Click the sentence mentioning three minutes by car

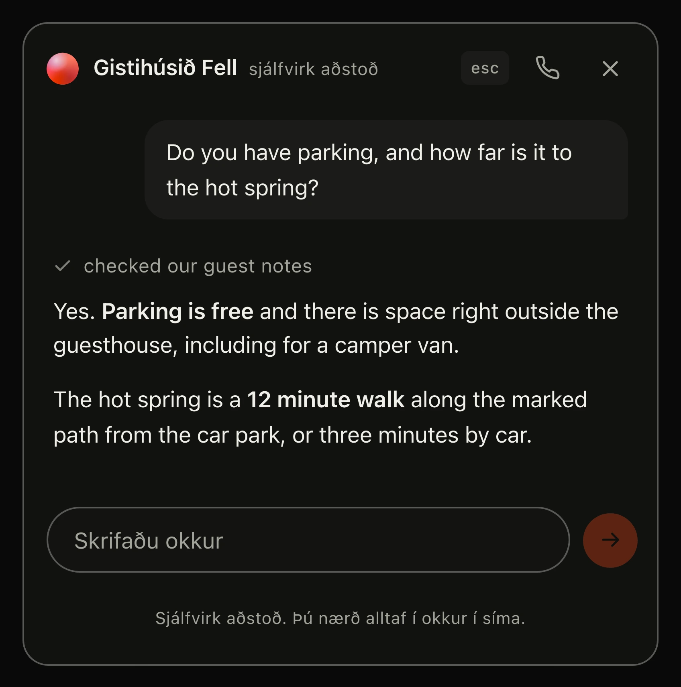pos(320,417)
